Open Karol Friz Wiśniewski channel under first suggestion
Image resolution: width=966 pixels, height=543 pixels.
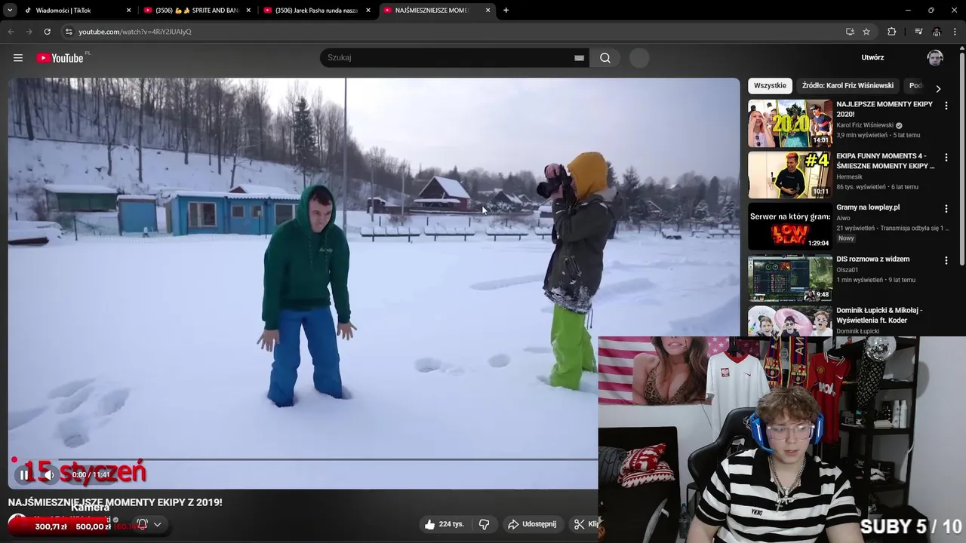click(865, 125)
